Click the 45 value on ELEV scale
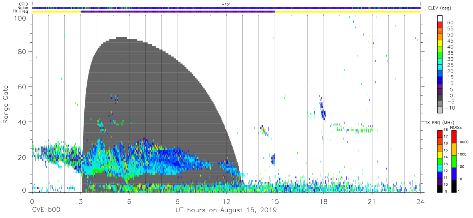The image size is (473, 218). 450,41
